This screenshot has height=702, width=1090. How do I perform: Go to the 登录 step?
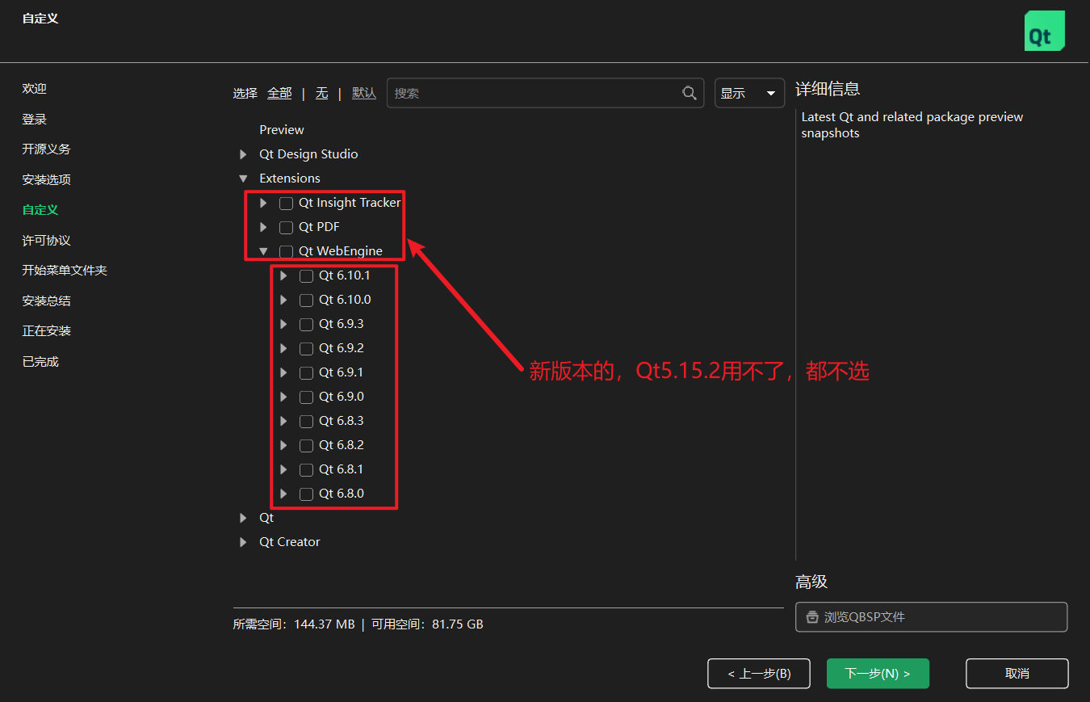pos(35,120)
